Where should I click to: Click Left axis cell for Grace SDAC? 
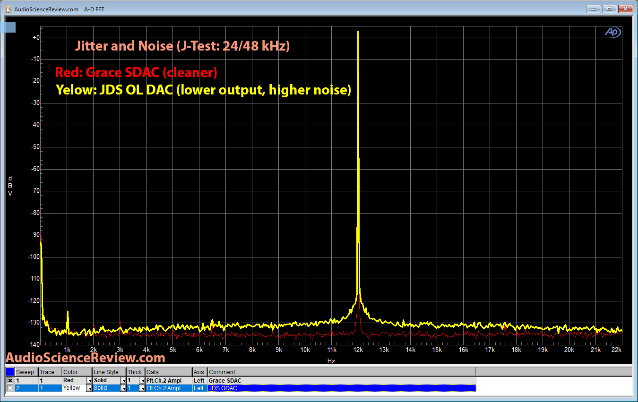tap(200, 380)
